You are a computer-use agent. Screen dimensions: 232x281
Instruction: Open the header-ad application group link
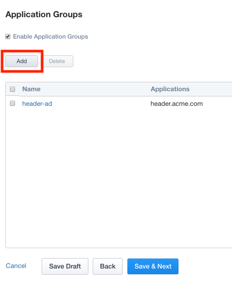tap(37, 104)
